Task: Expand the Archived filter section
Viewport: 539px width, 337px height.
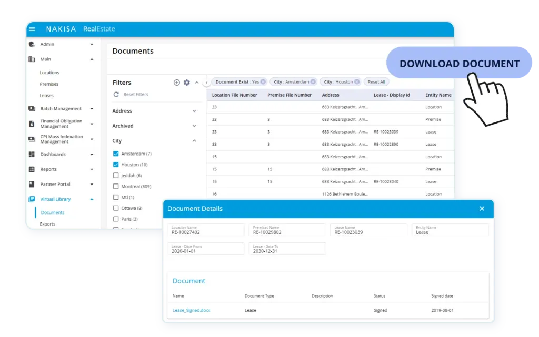Action: coord(194,126)
